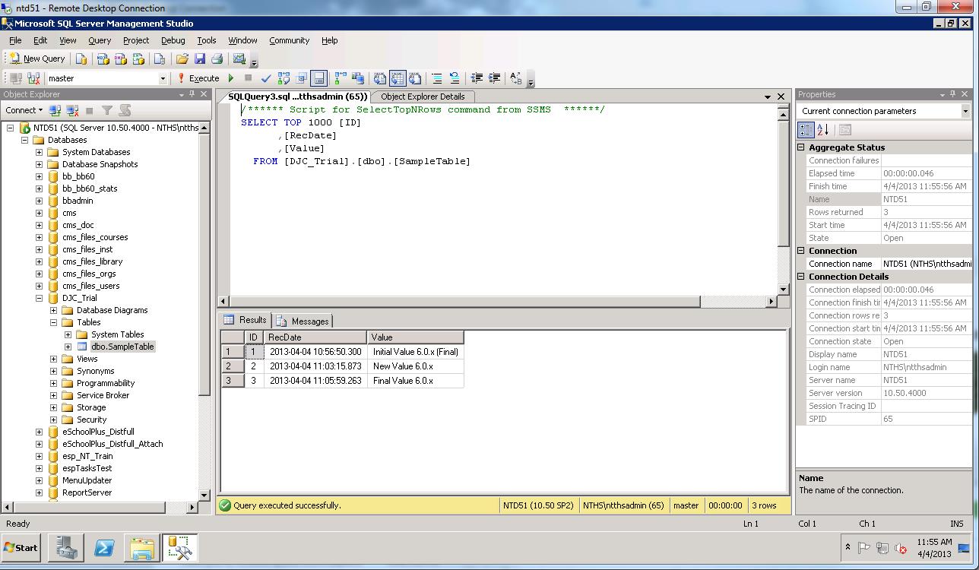The image size is (979, 570).
Task: Open the Community menu
Action: [289, 40]
